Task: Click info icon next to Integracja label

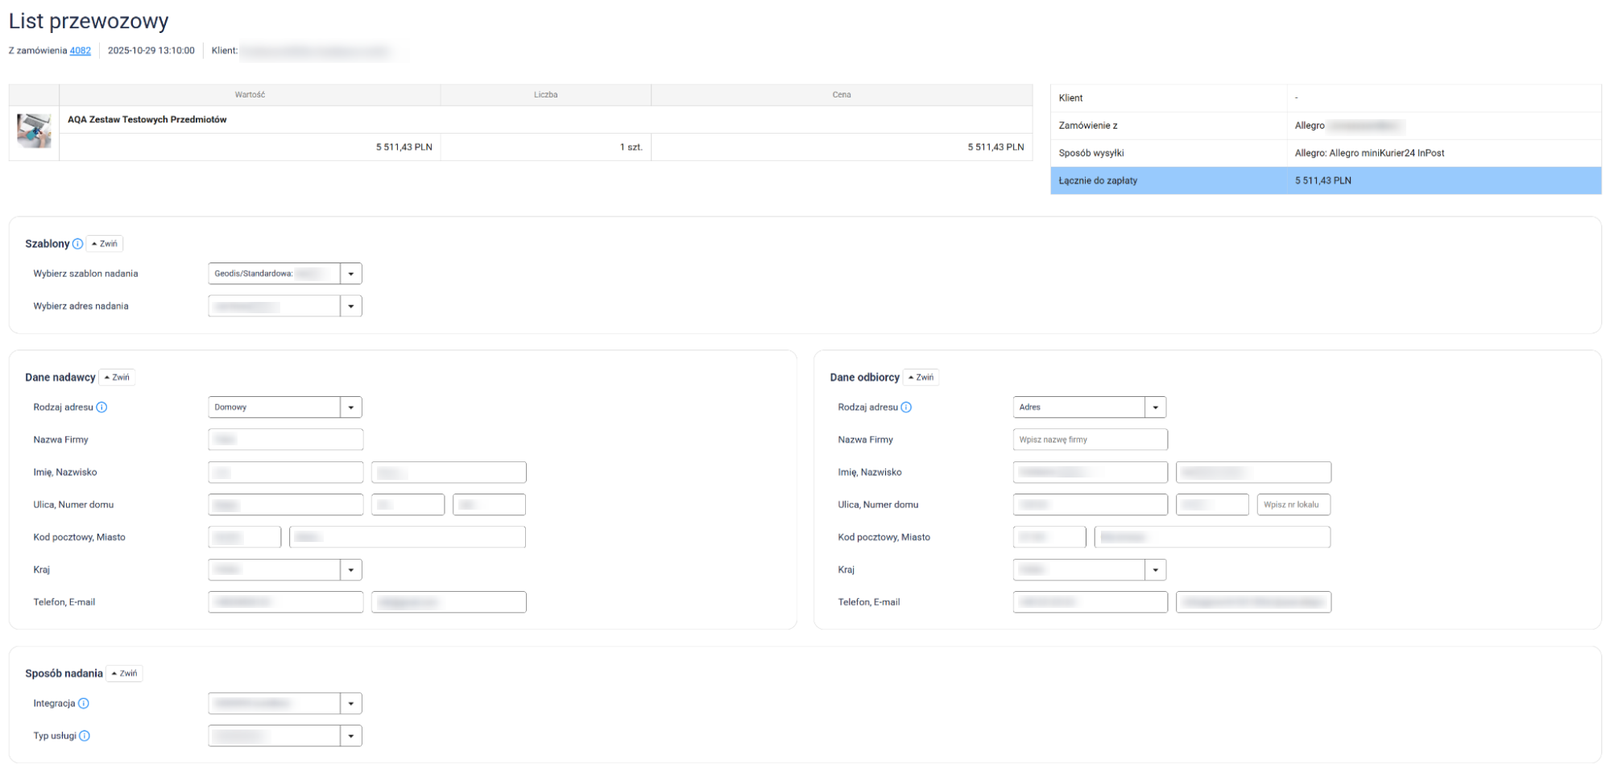Action: (84, 704)
